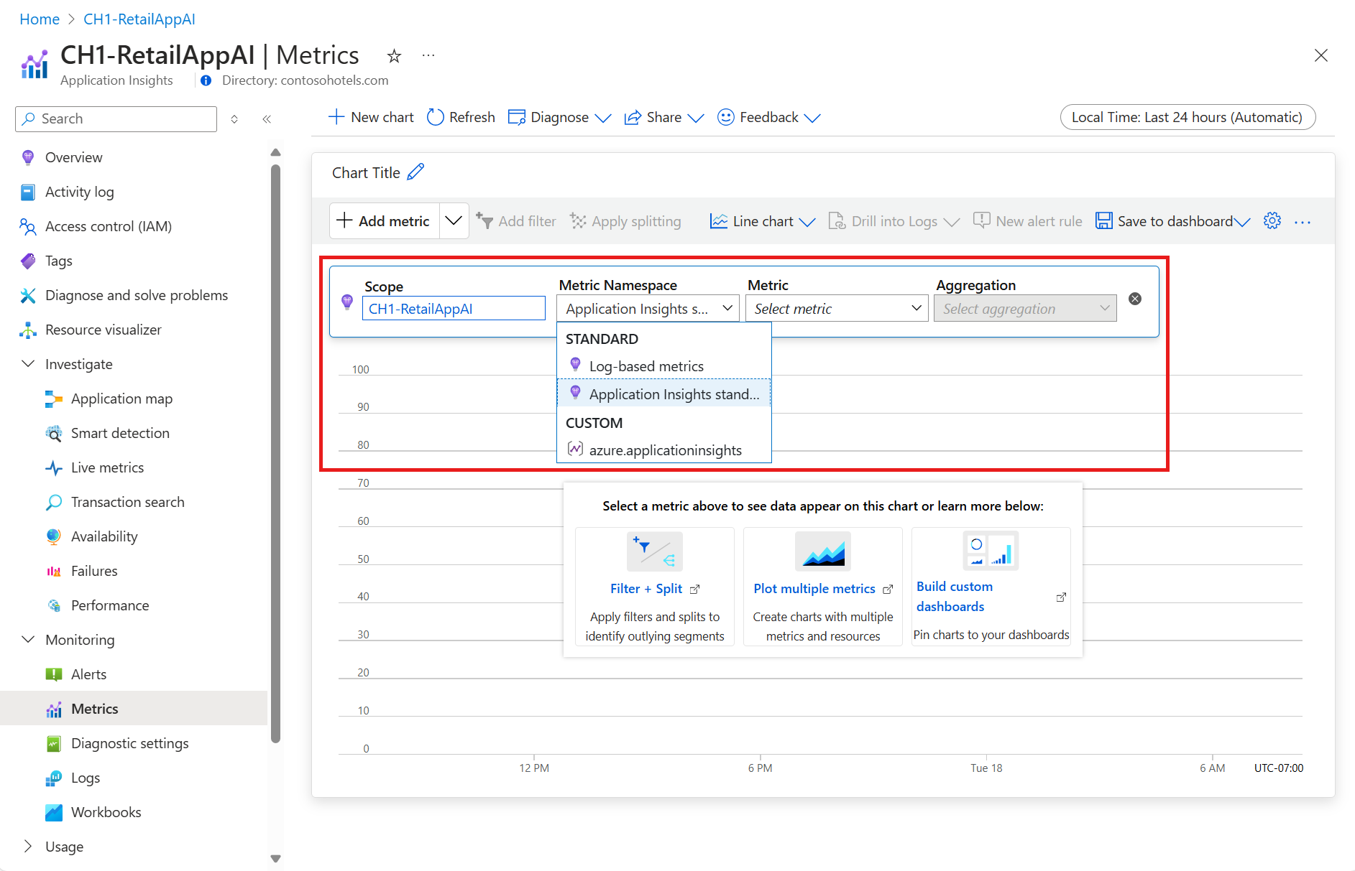Expand the Usage section
This screenshot has width=1355, height=871.
point(29,847)
